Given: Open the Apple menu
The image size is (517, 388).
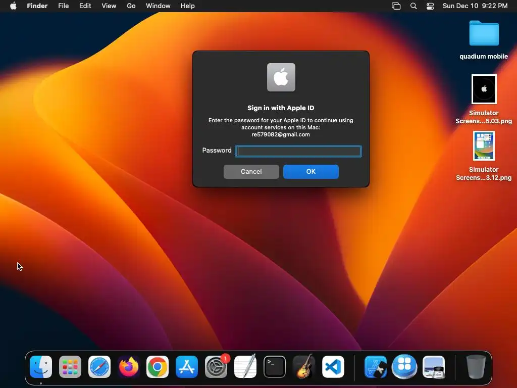Looking at the screenshot, I should 13,6.
